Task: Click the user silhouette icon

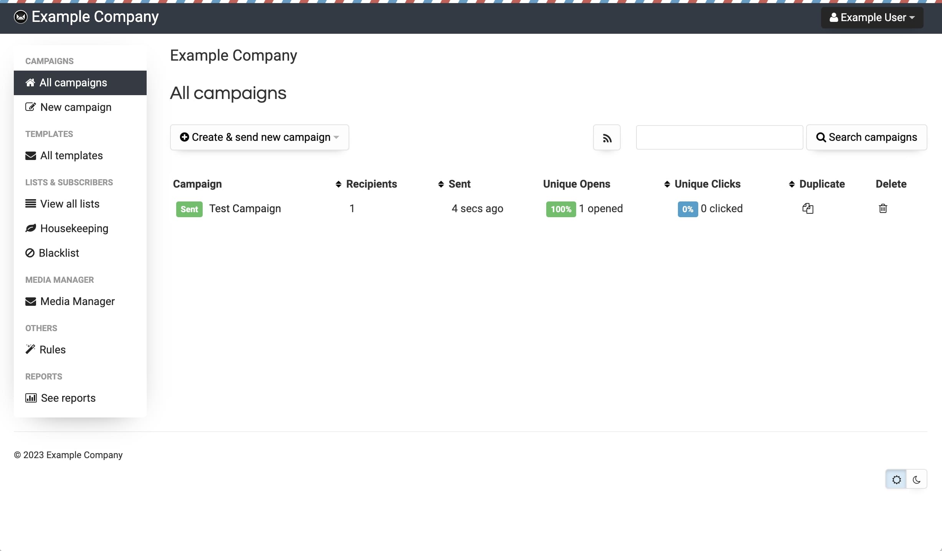Action: click(x=834, y=18)
